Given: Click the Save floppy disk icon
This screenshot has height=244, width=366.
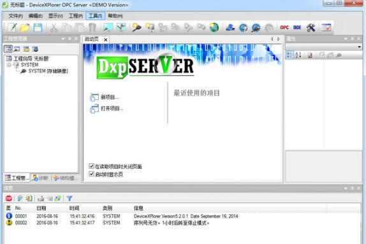Looking at the screenshot, I should pos(38,27).
